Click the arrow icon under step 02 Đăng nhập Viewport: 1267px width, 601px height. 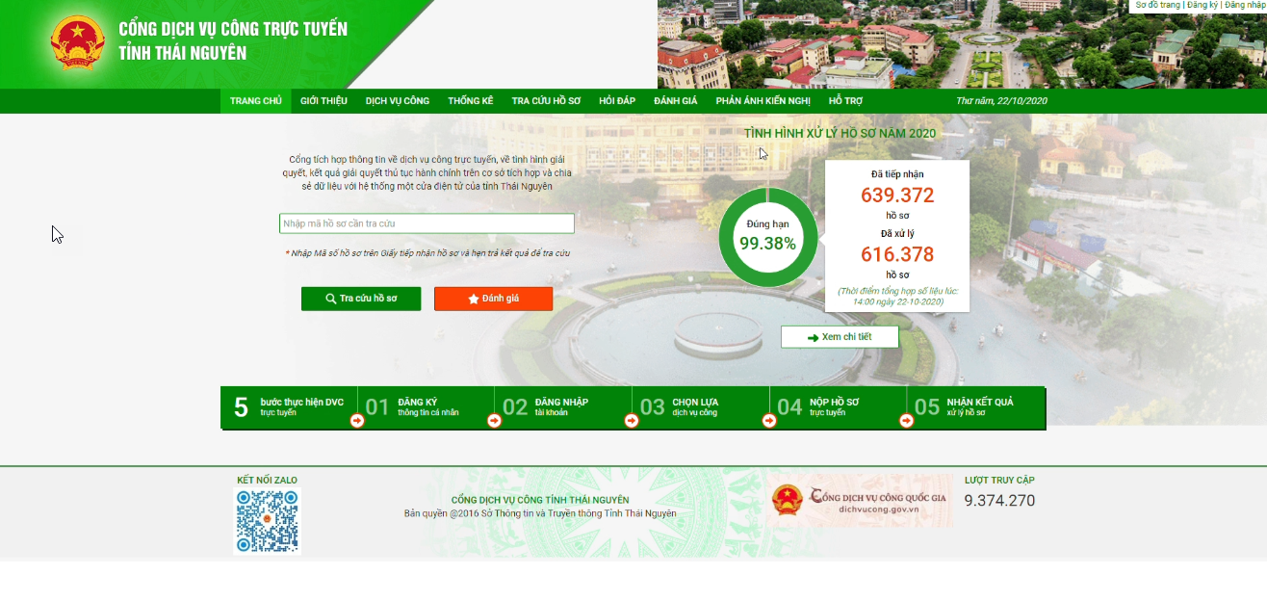coord(494,421)
